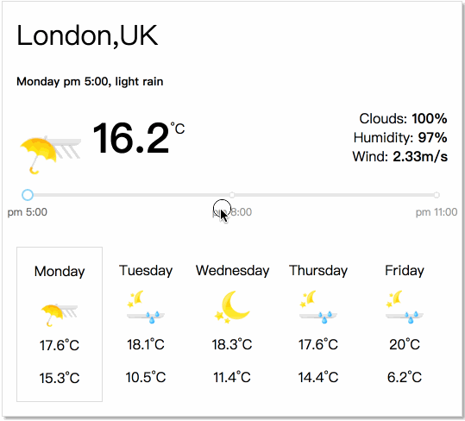The width and height of the screenshot is (465, 421).
Task: Set the slider to pm 11:00 mark
Action: pyautogui.click(x=437, y=195)
